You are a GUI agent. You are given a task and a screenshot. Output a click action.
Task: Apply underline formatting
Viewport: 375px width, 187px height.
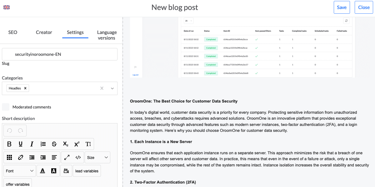[x=21, y=144]
